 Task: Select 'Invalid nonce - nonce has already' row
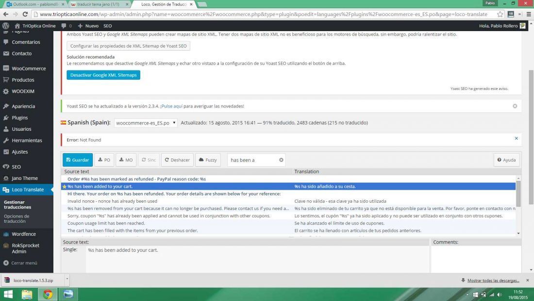(288, 201)
